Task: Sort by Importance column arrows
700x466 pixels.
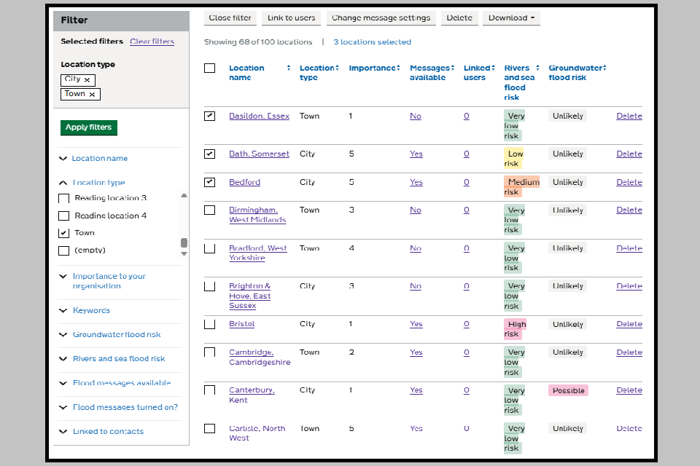Action: click(x=398, y=68)
